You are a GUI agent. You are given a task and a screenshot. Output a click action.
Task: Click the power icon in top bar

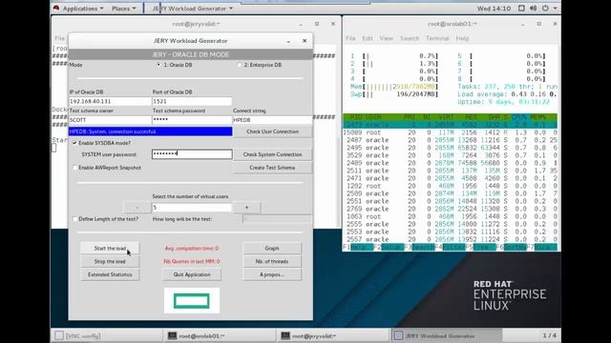(x=545, y=9)
